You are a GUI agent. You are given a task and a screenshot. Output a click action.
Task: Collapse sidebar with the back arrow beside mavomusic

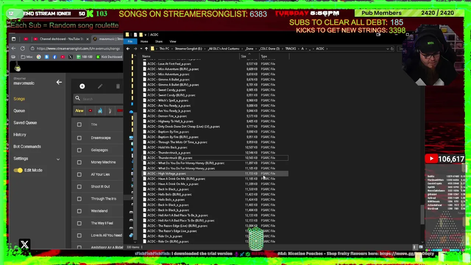(59, 82)
